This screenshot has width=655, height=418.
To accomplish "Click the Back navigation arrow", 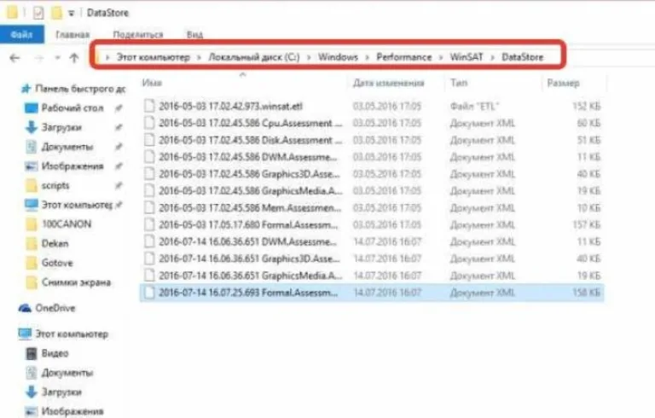I will (x=15, y=58).
